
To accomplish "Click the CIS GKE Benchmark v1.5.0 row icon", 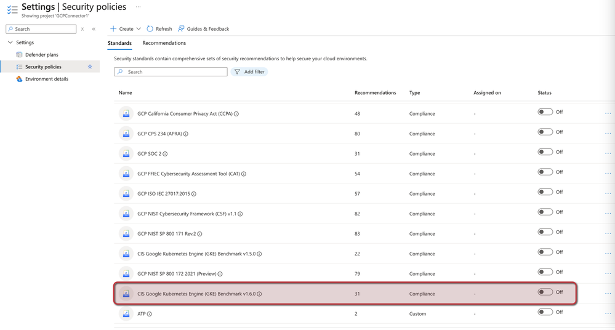I will click(x=126, y=254).
